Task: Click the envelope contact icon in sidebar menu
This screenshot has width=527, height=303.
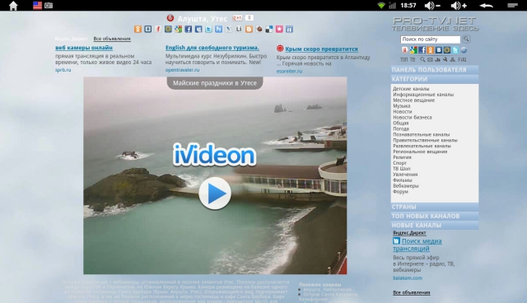Action: (x=430, y=59)
